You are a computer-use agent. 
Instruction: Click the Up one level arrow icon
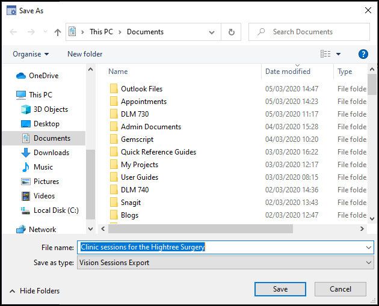point(58,32)
